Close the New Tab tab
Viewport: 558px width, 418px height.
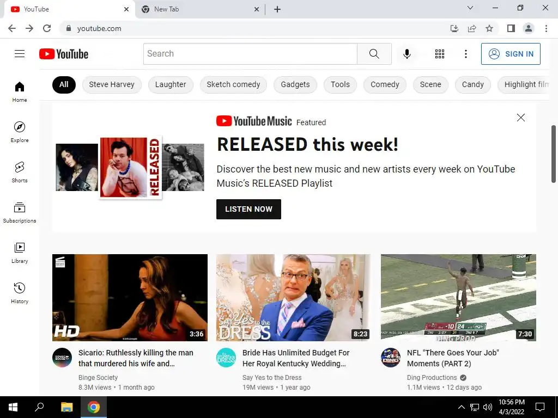[x=257, y=9]
